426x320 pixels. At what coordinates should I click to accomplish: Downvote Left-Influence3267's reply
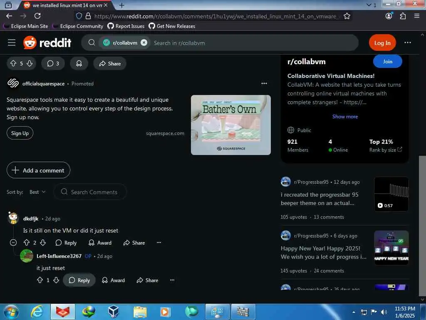click(x=56, y=280)
